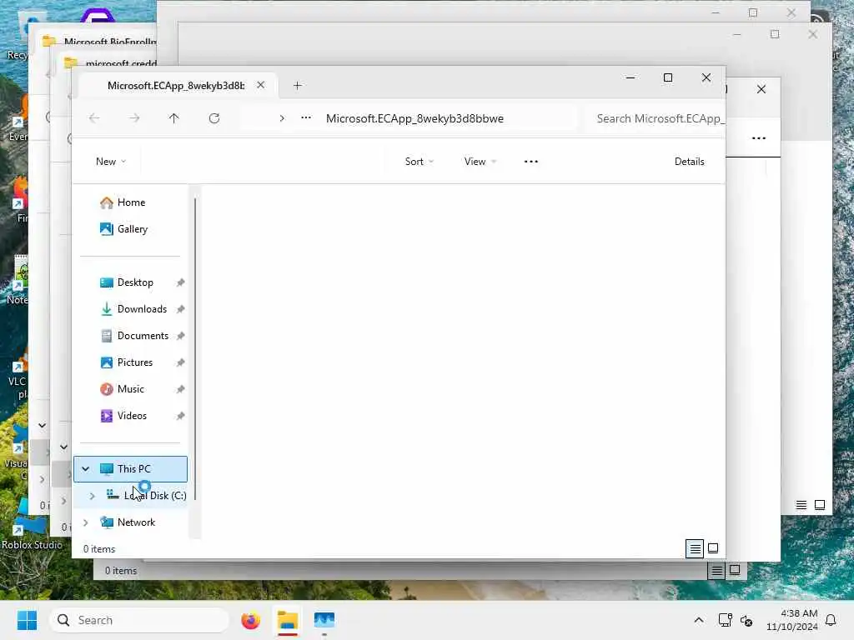
Task: Click the taskbar Search box
Action: point(139,620)
